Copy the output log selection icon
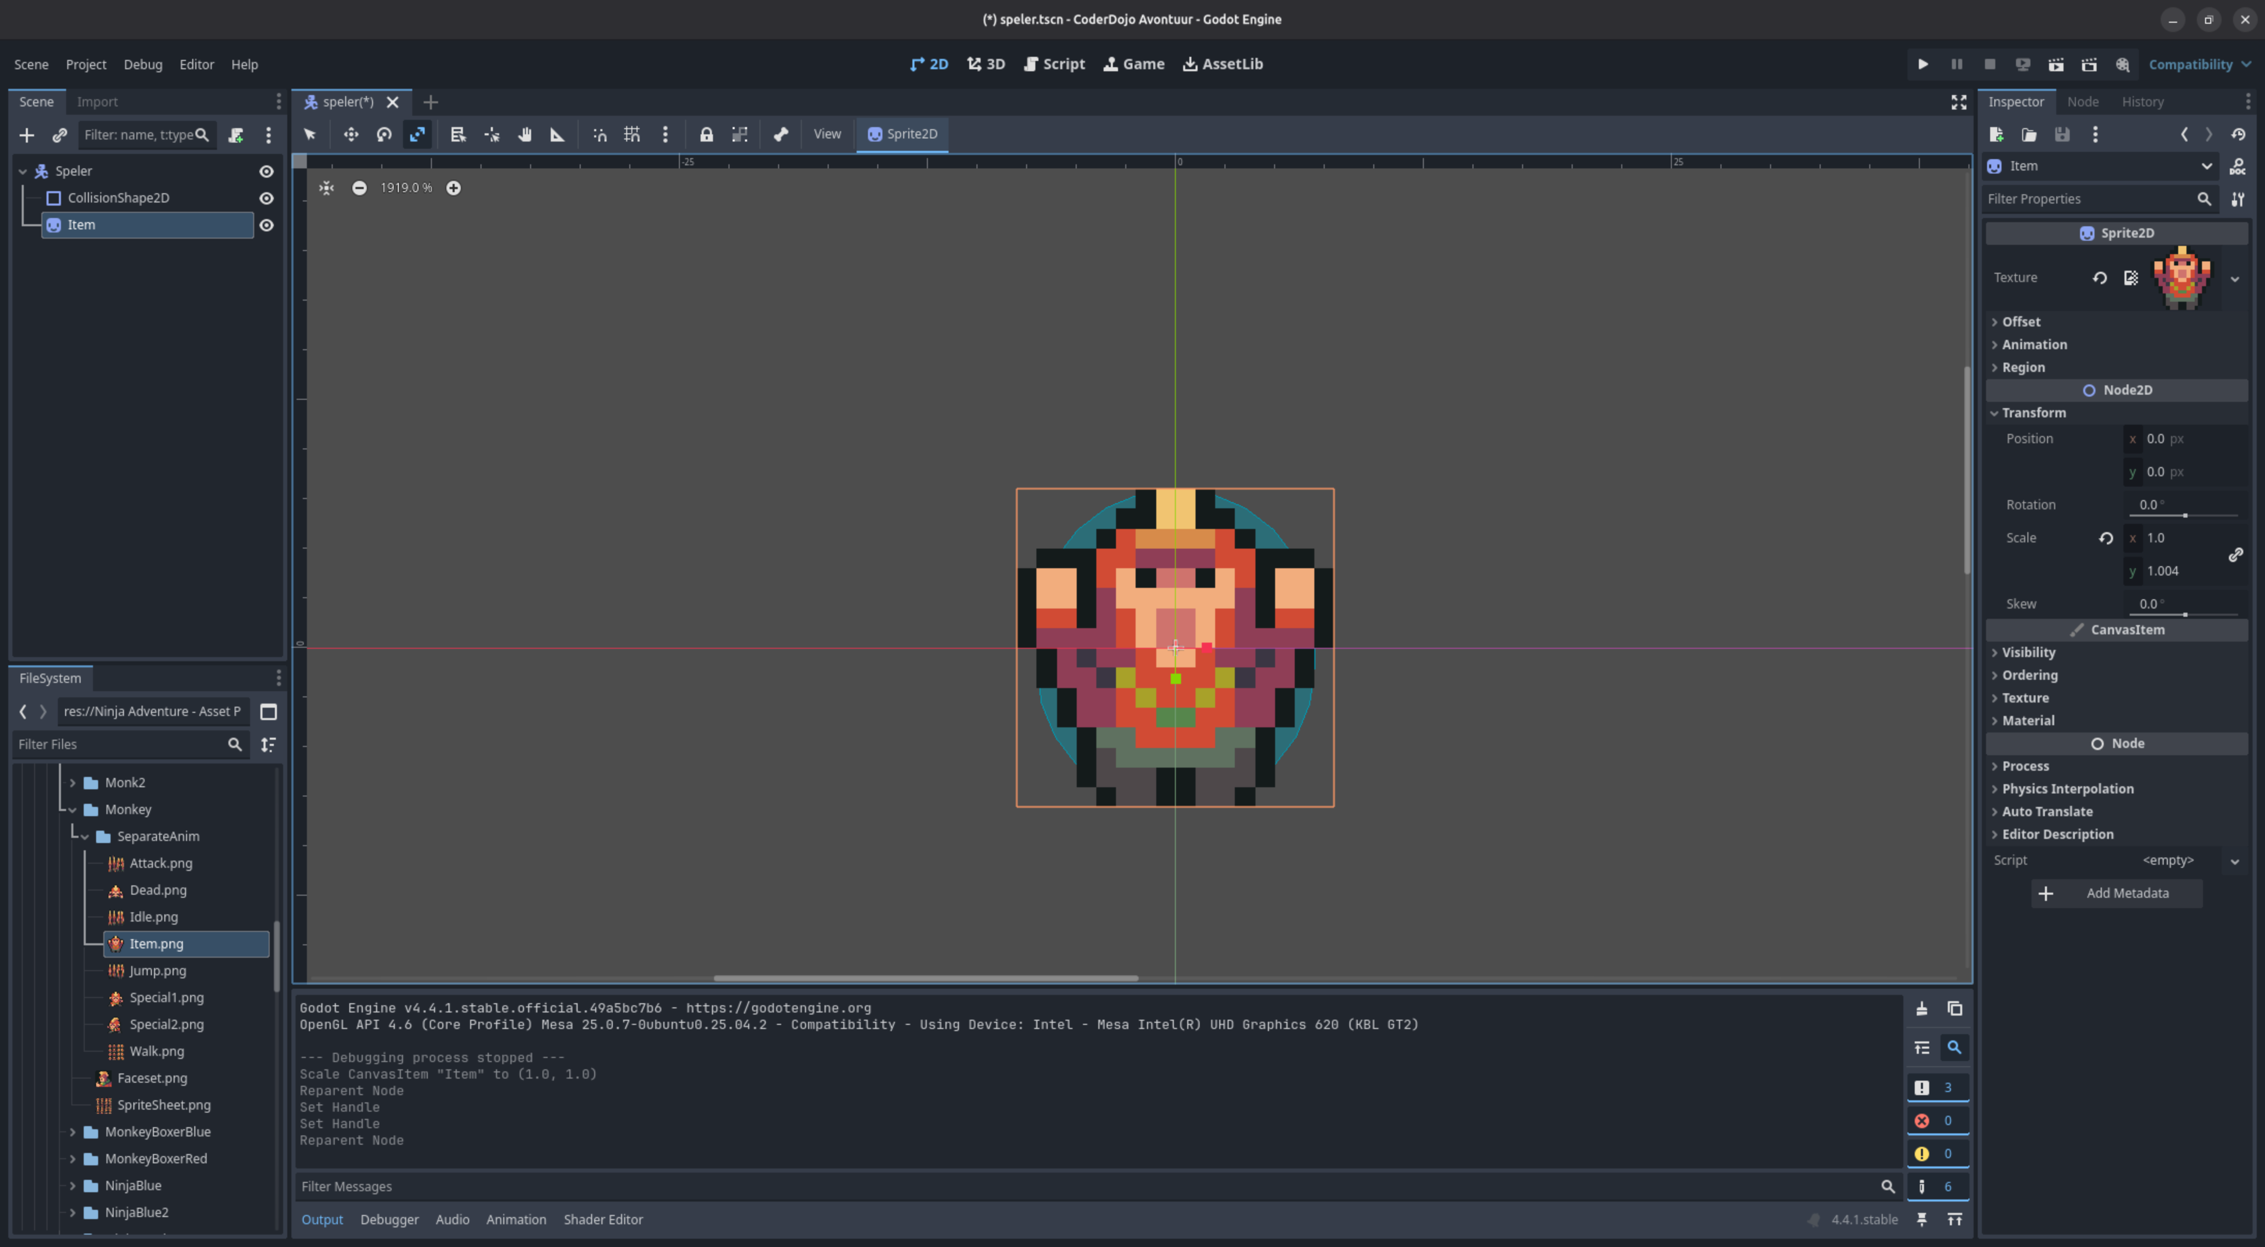 pyautogui.click(x=1954, y=1009)
